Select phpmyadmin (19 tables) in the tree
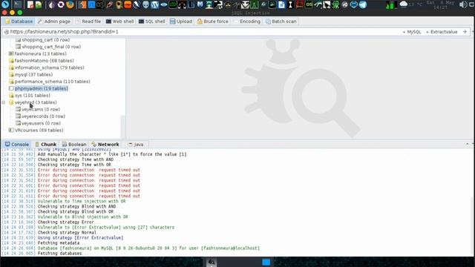Viewport: 475px width, 267px height. [x=42, y=88]
